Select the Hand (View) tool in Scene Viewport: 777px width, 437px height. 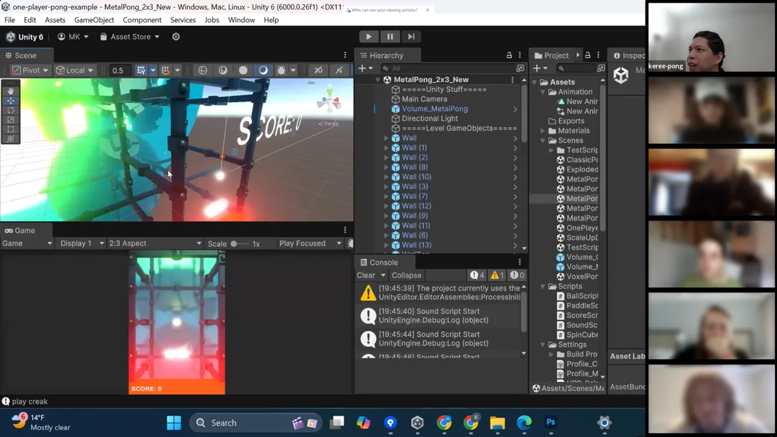click(x=11, y=91)
